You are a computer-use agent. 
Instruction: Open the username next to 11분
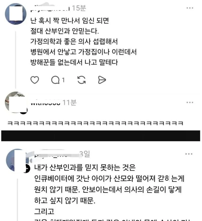tap(45, 103)
